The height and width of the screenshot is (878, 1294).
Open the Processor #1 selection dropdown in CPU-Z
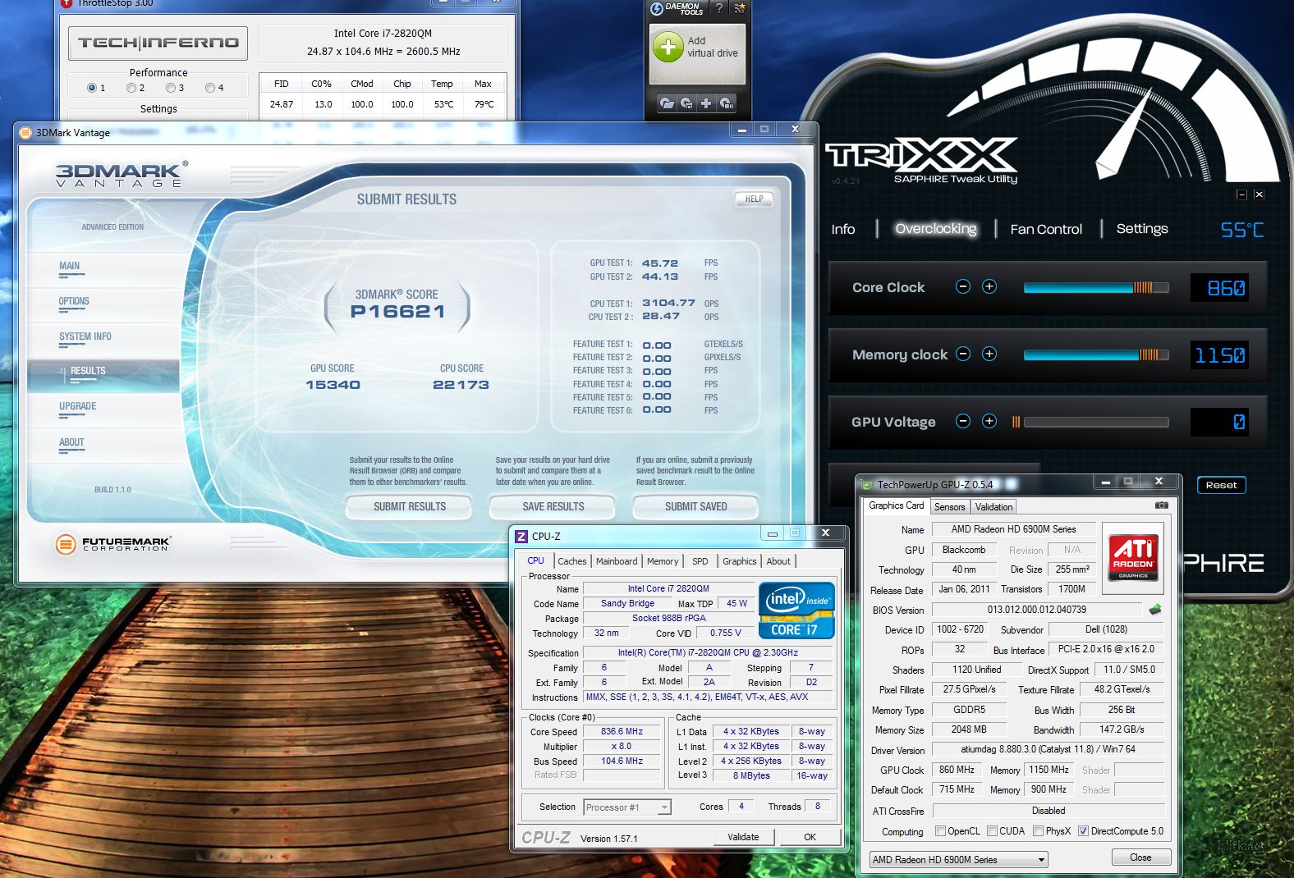(x=627, y=807)
